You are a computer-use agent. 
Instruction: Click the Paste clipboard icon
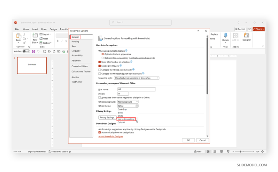[19, 36]
